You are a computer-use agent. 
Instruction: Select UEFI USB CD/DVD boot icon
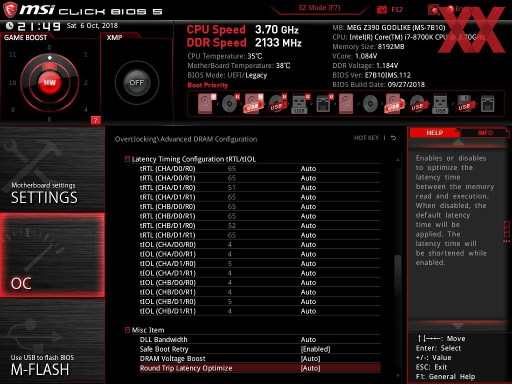pos(277,104)
